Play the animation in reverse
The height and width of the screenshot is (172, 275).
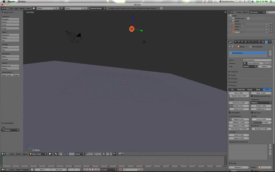coord(90,169)
